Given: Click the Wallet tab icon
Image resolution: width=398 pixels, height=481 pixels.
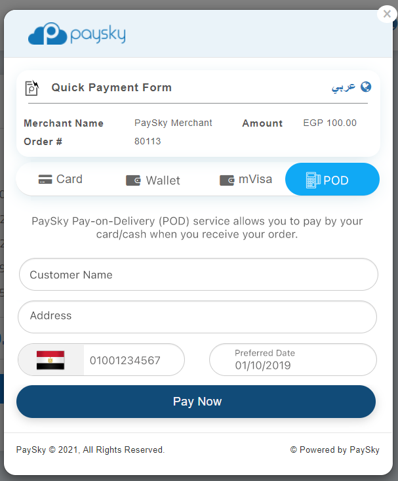Looking at the screenshot, I should [x=133, y=180].
